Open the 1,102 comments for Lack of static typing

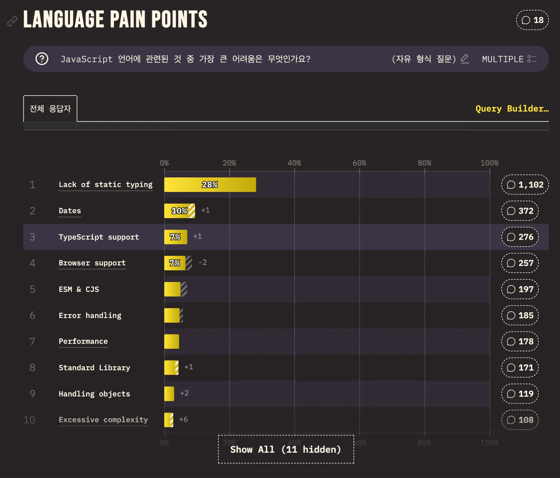click(x=524, y=184)
